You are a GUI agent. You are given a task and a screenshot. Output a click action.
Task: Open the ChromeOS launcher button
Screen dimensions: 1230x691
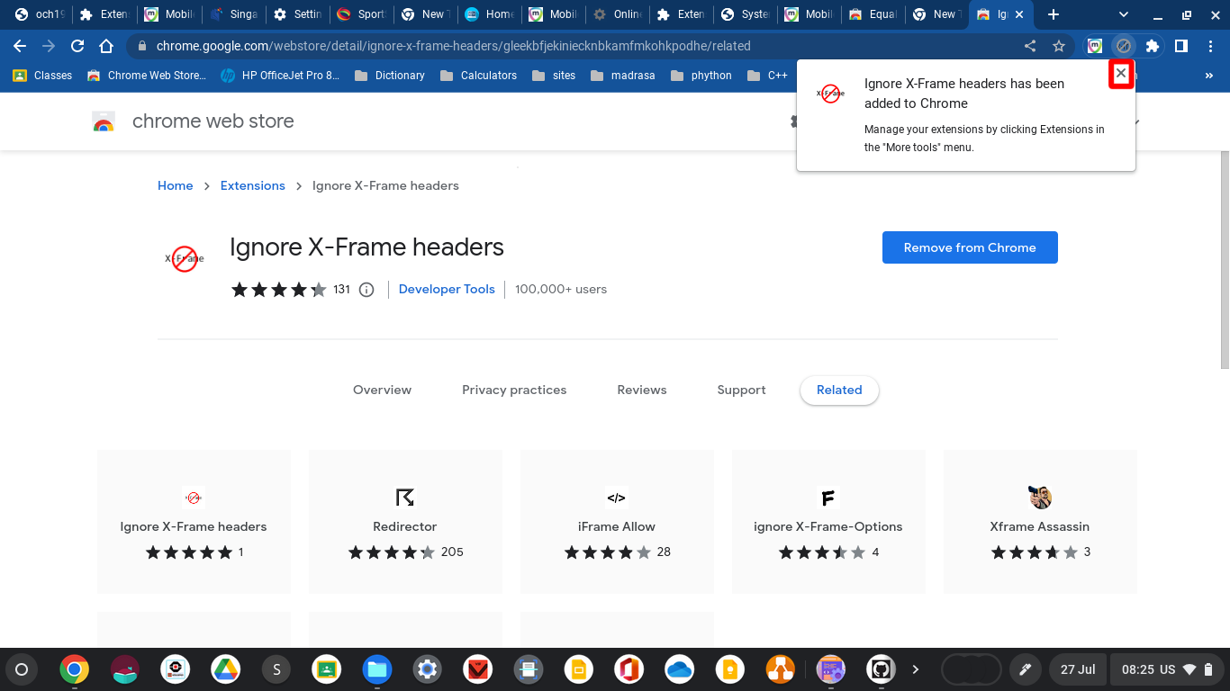pyautogui.click(x=22, y=669)
